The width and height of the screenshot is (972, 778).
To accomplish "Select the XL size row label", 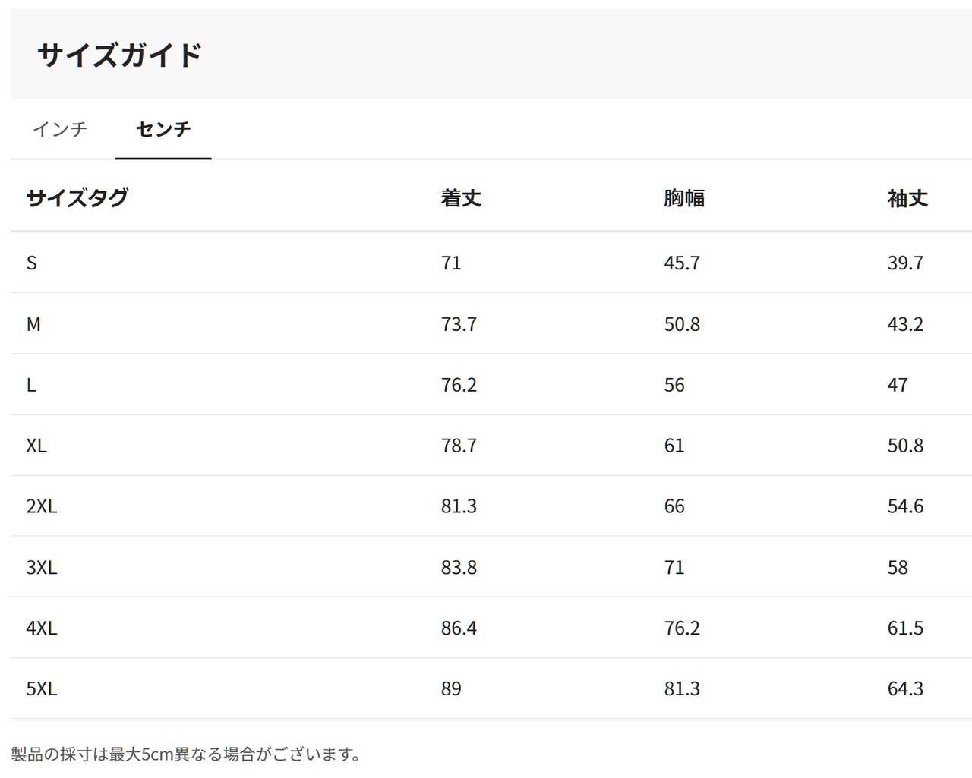I will [36, 446].
